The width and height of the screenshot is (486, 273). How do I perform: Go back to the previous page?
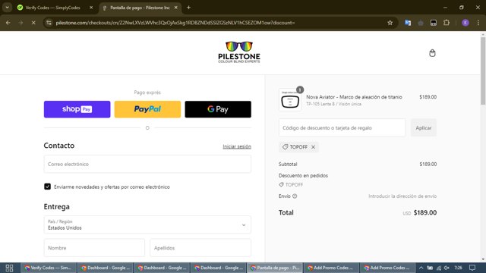click(8, 23)
